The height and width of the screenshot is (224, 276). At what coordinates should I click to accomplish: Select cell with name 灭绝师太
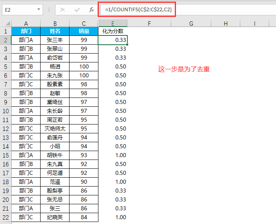click(x=55, y=129)
